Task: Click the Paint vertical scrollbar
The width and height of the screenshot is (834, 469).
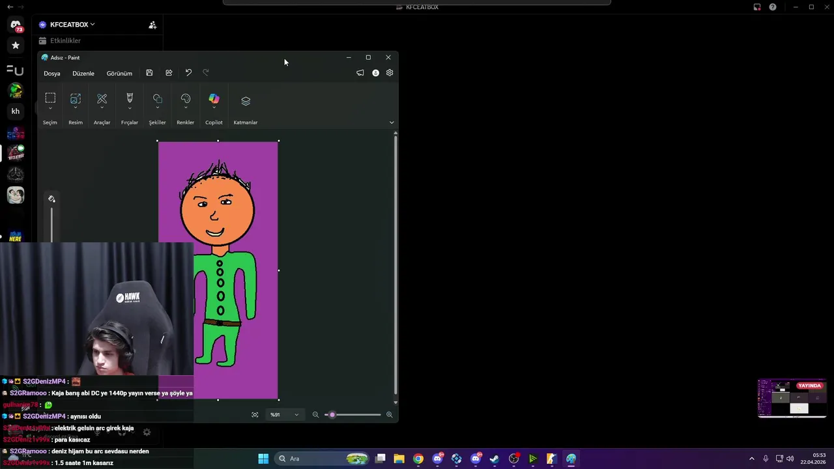Action: (x=395, y=264)
